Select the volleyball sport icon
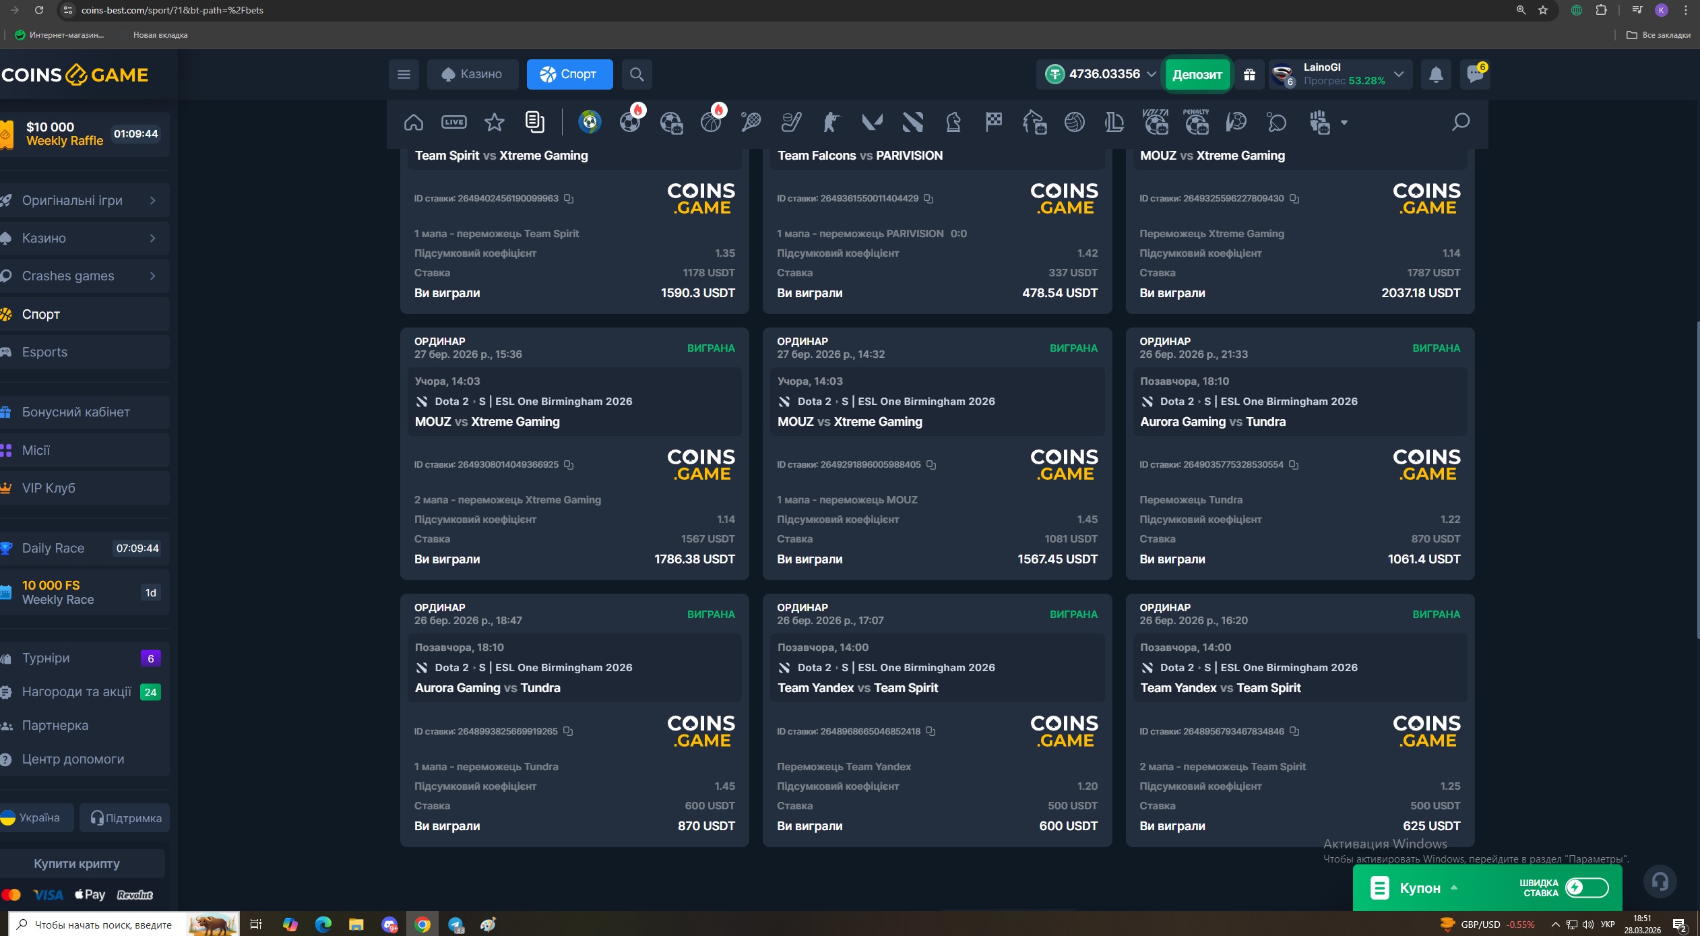The width and height of the screenshot is (1700, 936). [x=1074, y=122]
